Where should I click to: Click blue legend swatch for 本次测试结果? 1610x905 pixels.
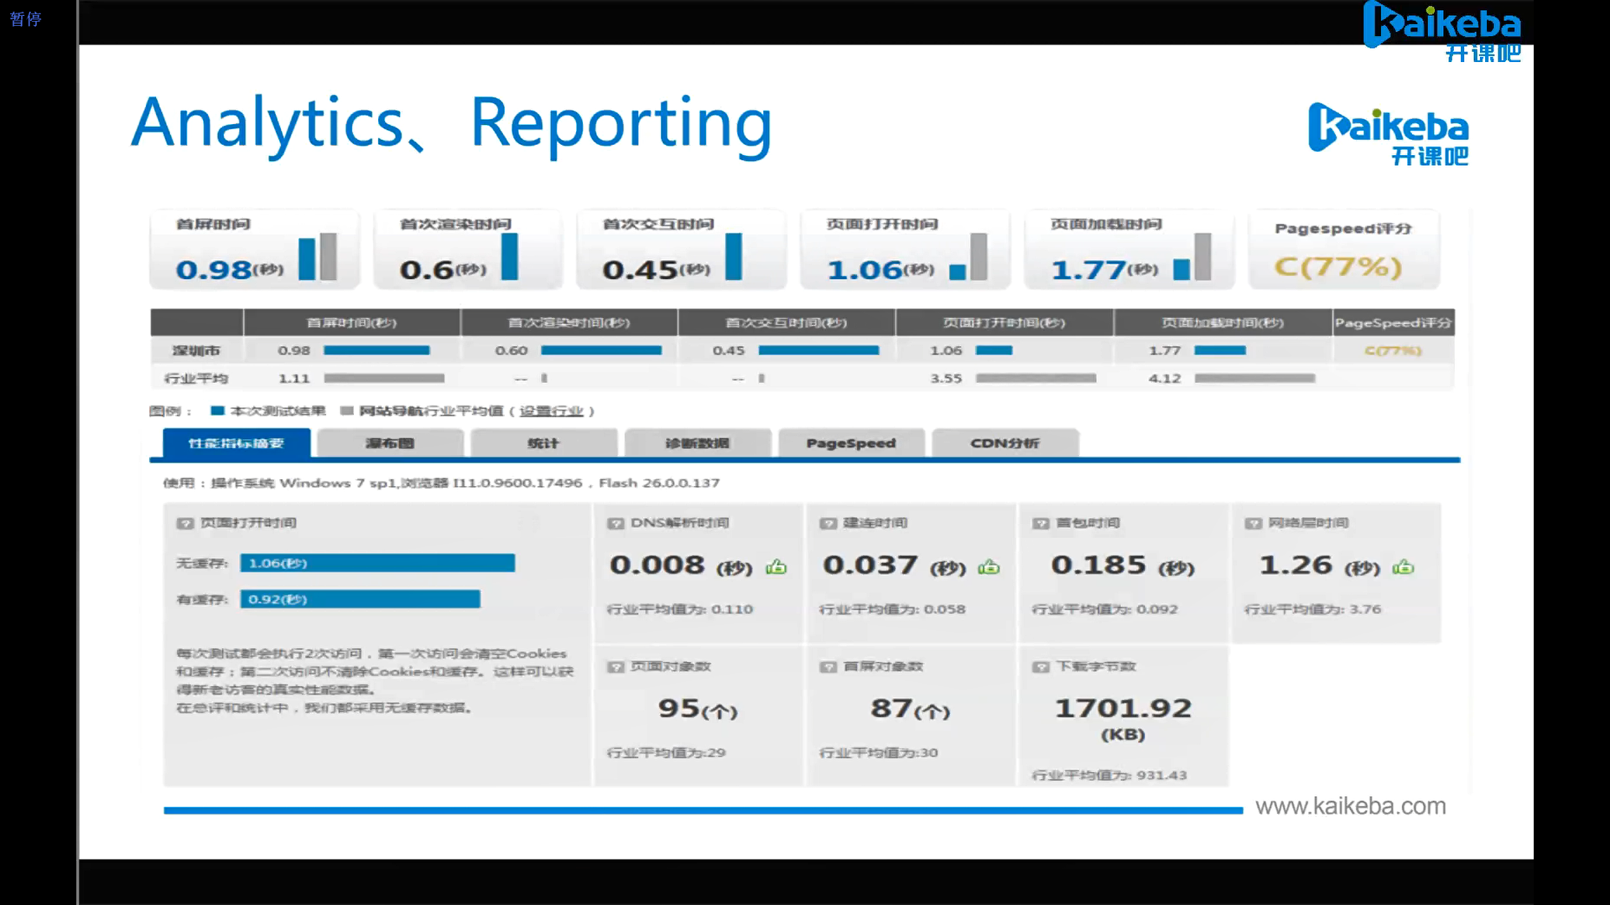coord(217,411)
